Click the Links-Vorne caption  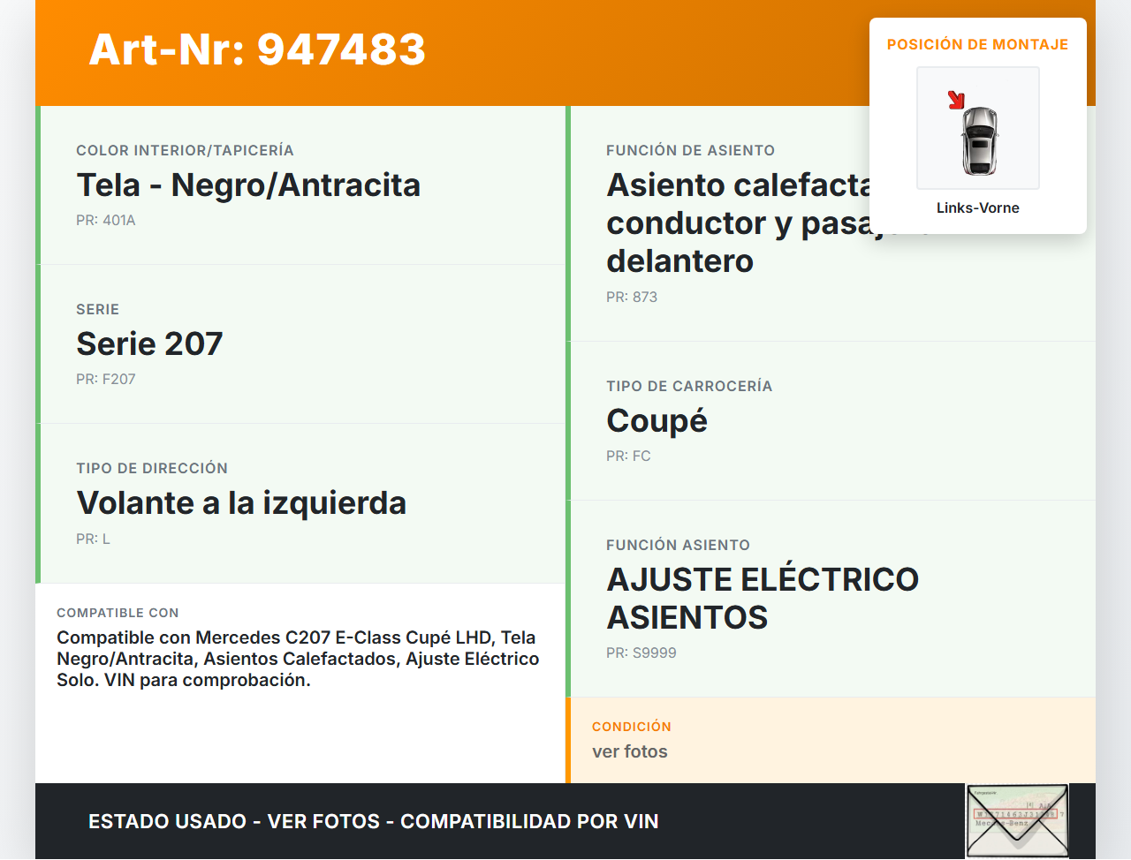pos(978,207)
